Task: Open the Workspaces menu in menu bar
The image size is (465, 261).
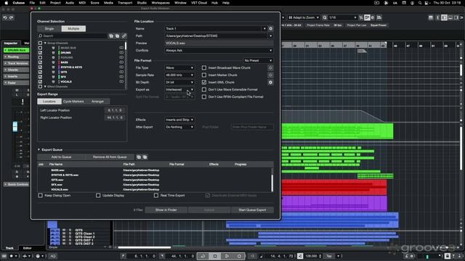Action: (161, 3)
